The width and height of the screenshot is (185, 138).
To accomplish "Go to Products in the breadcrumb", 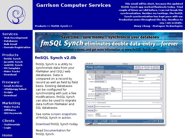I will 40,26.
